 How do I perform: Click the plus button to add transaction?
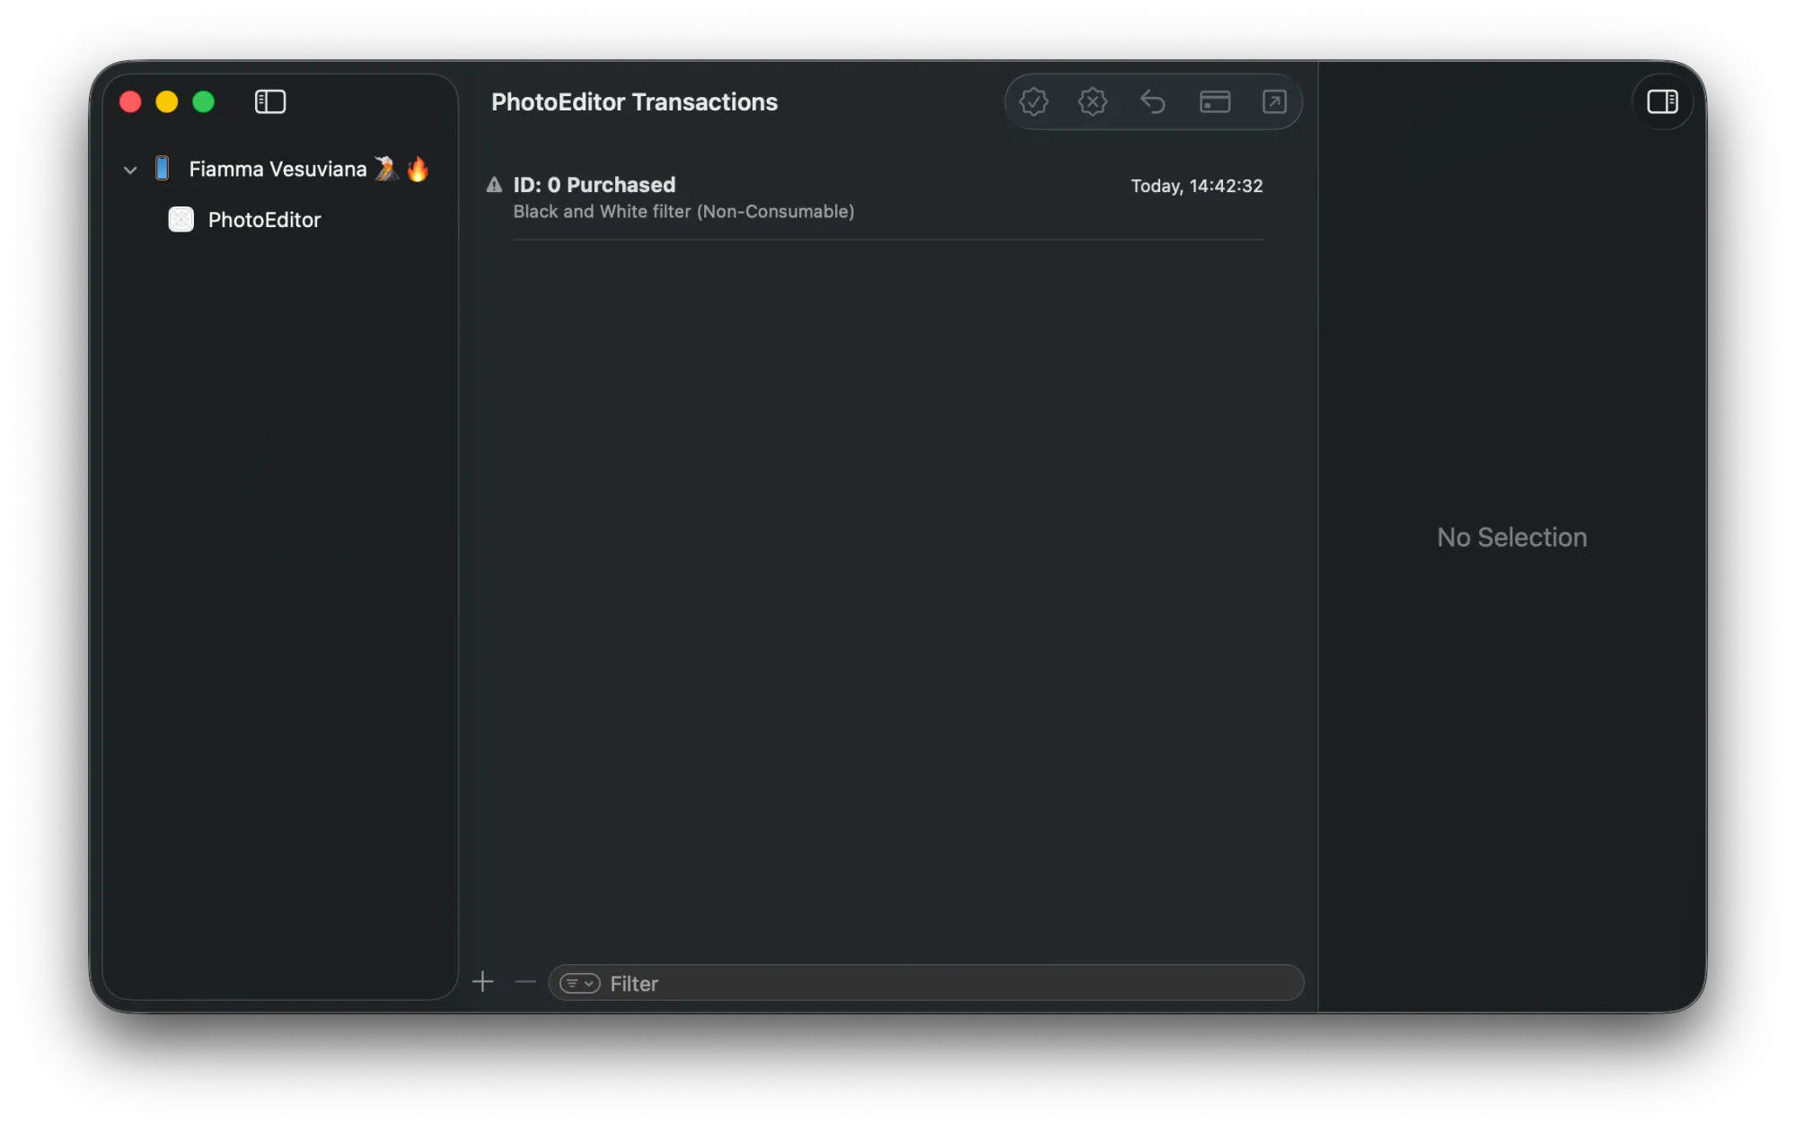[483, 982]
